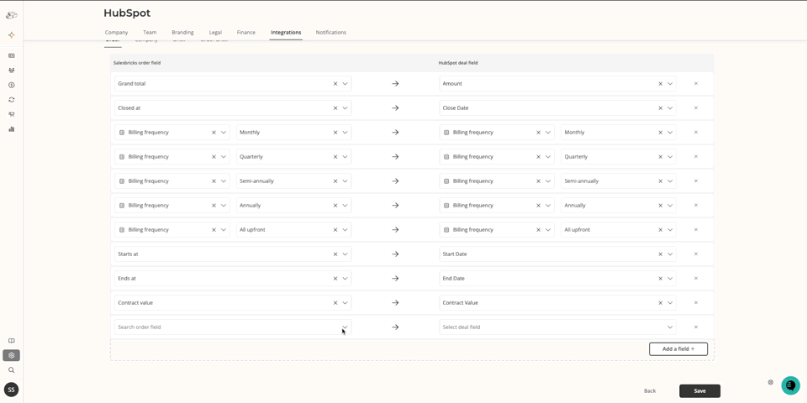Click the Add a field + button
The height and width of the screenshot is (403, 807).
coord(678,349)
